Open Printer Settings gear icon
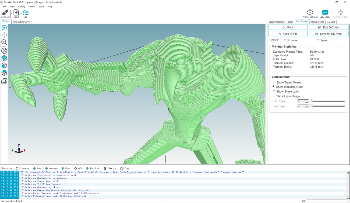Viewport: 350px width, 203px height. point(310,12)
